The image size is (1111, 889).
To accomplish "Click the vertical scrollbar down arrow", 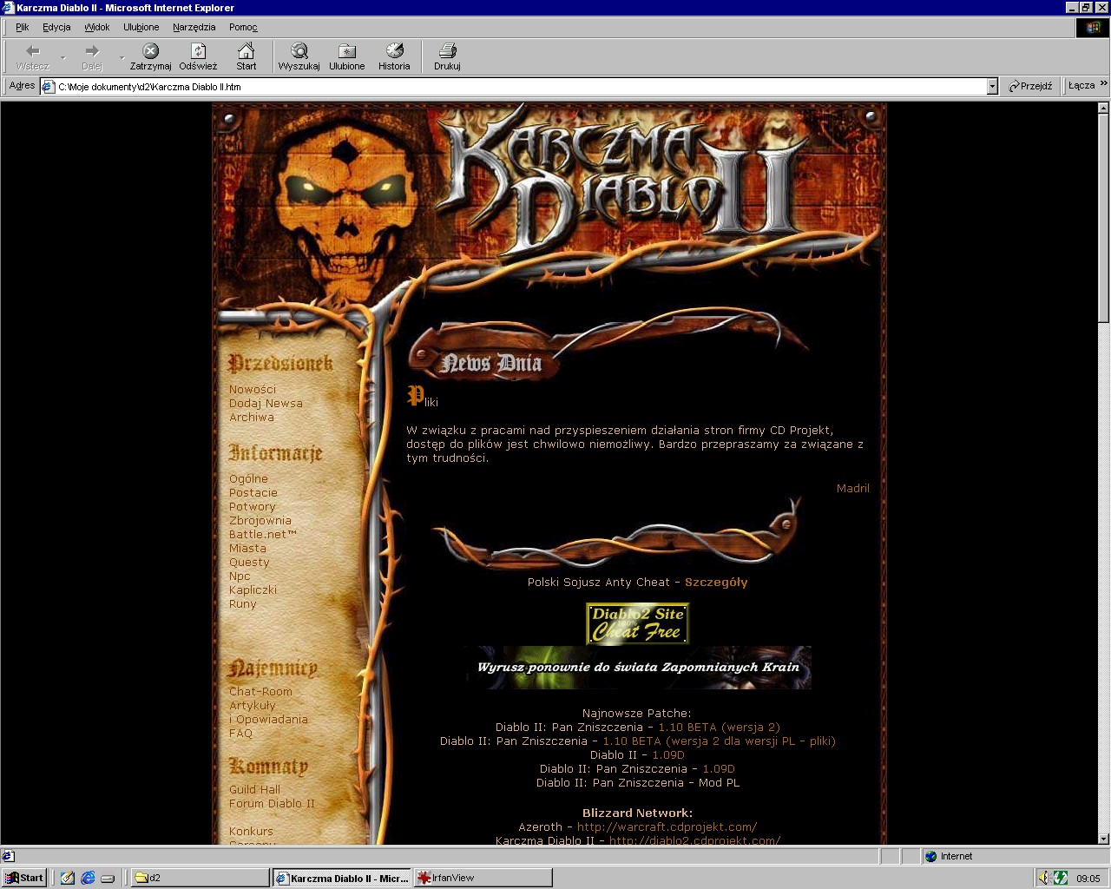I will pos(1103,839).
